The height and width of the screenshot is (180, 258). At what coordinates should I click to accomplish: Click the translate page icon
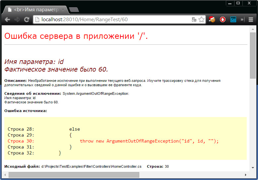point(194,20)
